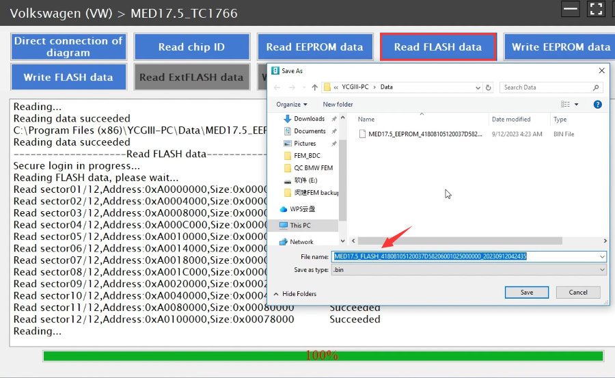
Task: Click the Search Data field
Action: click(551, 87)
